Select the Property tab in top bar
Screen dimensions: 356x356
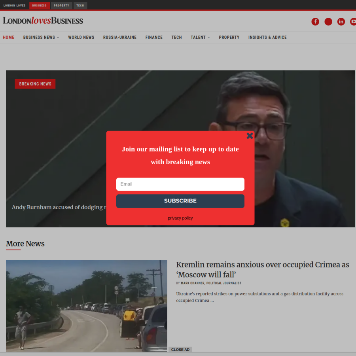click(62, 6)
